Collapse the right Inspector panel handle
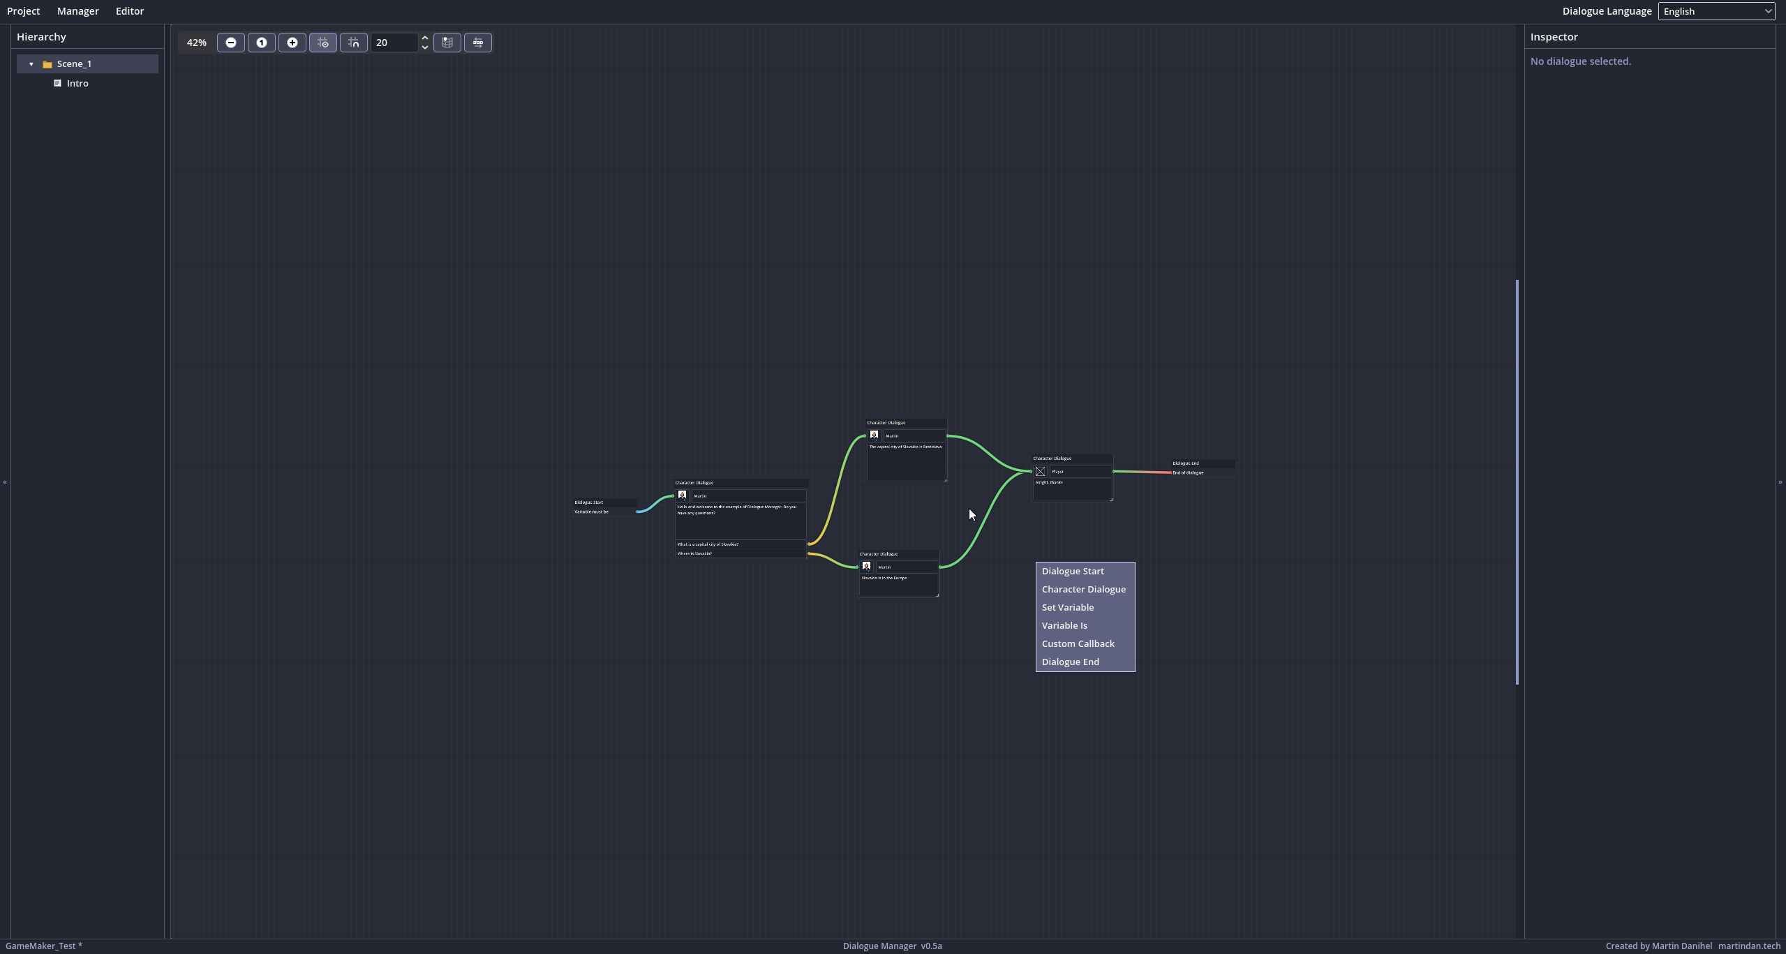Image resolution: width=1786 pixels, height=954 pixels. pyautogui.click(x=1780, y=482)
